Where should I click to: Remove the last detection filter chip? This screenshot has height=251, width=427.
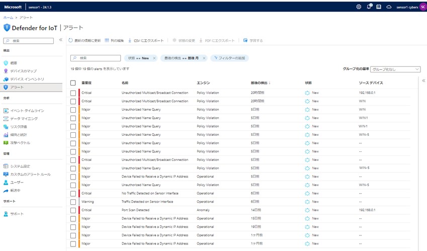coord(204,58)
